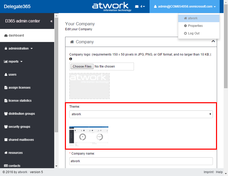Open the dashboard sidebar item
The height and width of the screenshot is (176, 228).
[16, 35]
